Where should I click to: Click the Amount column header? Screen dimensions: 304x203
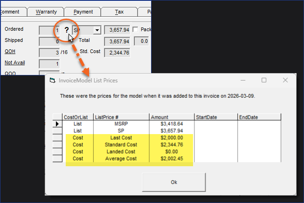pos(171,117)
